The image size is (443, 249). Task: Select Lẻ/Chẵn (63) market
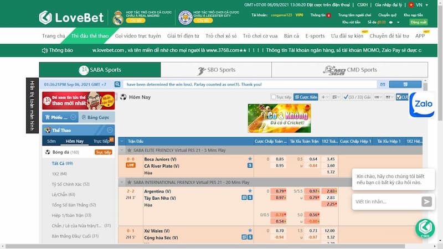point(63,195)
